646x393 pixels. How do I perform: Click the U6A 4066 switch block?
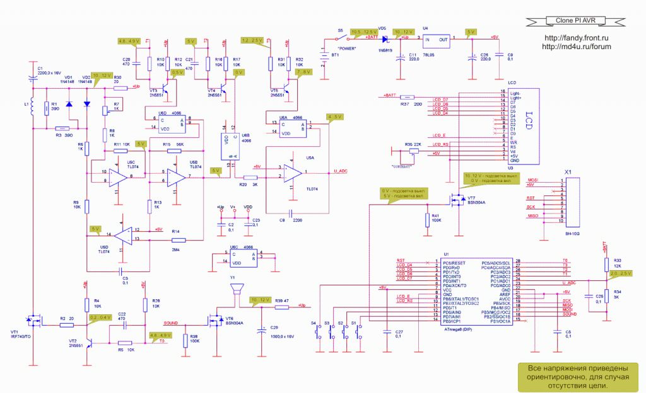pos(293,128)
